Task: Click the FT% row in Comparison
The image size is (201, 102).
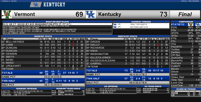Action: click(186, 38)
